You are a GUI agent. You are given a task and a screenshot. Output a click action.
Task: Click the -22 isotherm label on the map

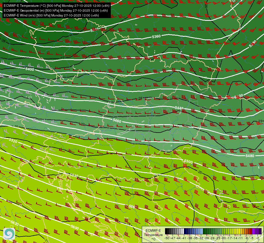coord(83,124)
